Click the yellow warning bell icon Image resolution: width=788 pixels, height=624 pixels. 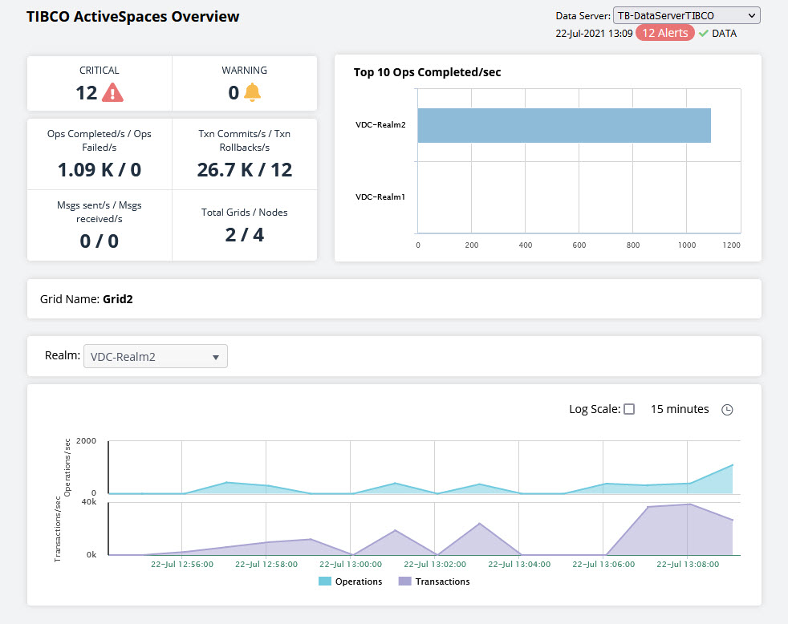click(252, 93)
